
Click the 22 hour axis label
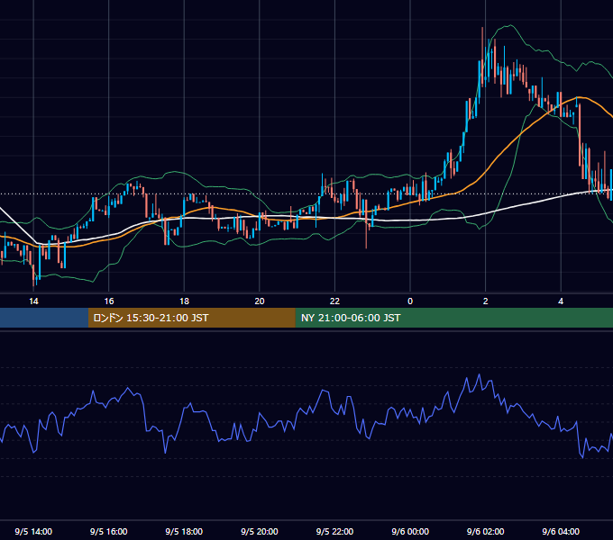334,301
